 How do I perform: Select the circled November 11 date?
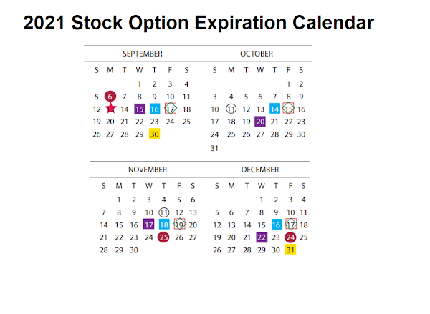[x=164, y=212]
